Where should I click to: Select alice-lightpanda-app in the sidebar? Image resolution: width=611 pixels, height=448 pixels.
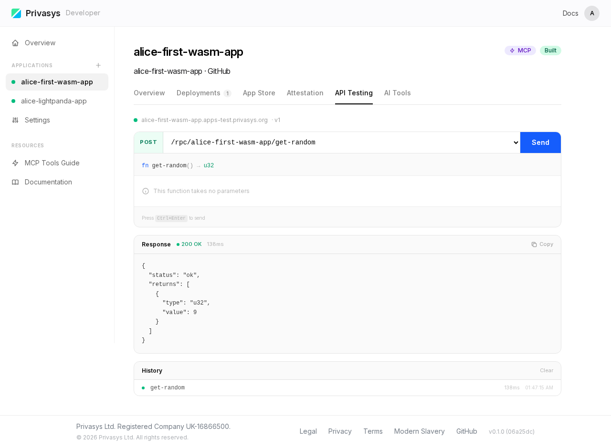[53, 101]
